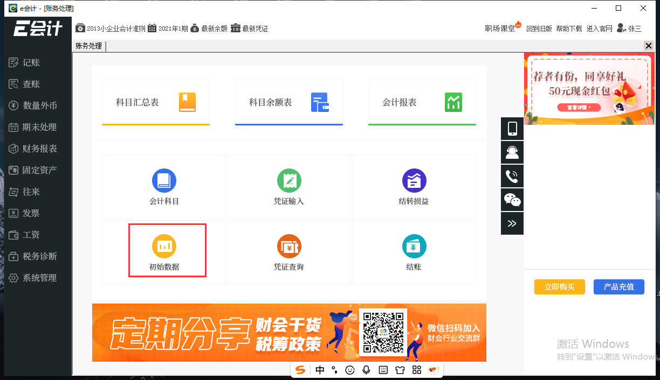Click the 立即购买 purchase button
The width and height of the screenshot is (660, 380).
[x=559, y=287]
